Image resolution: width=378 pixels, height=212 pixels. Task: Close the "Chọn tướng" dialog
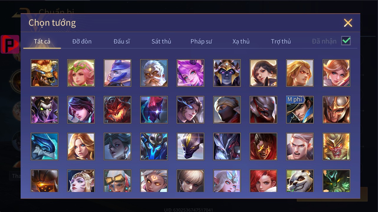pyautogui.click(x=348, y=23)
